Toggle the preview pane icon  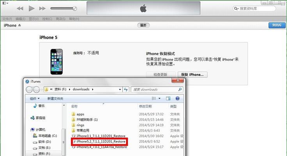click(168, 98)
